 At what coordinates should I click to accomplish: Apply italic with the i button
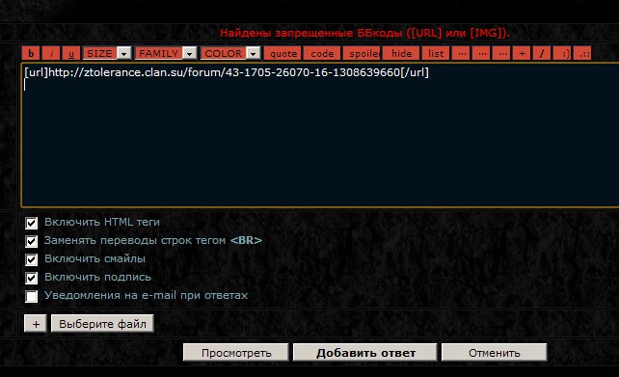coord(51,53)
